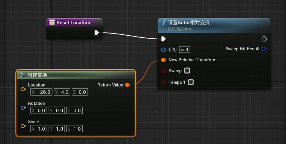Click the yellow Location input pin
Screen dimensions: 286x144
[x=23, y=89]
